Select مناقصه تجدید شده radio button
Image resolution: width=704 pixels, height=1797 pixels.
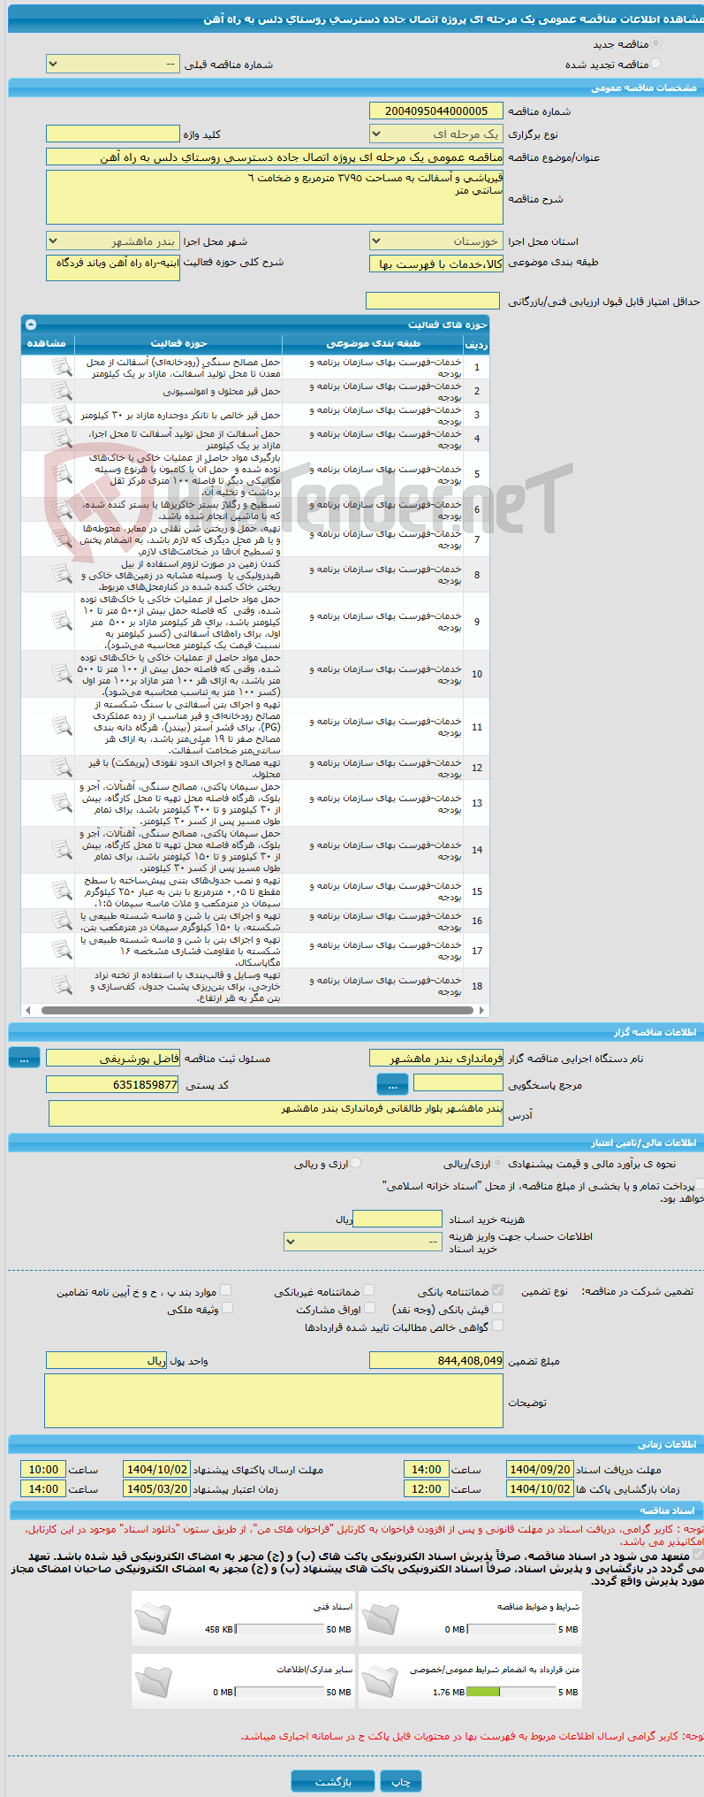655,64
